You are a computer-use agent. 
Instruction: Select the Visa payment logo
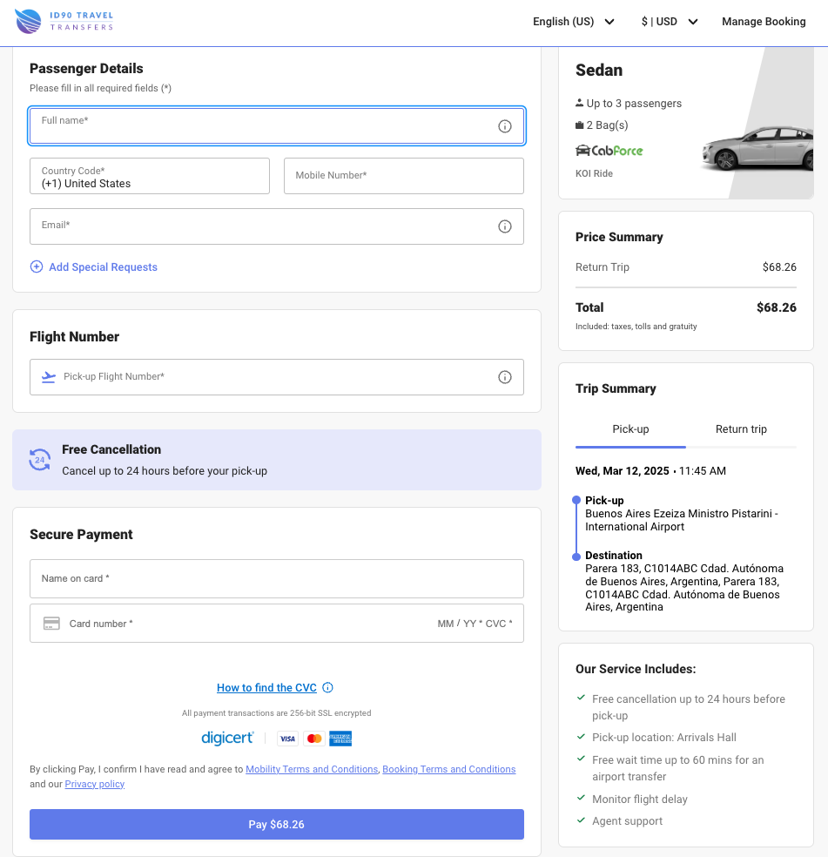point(287,738)
